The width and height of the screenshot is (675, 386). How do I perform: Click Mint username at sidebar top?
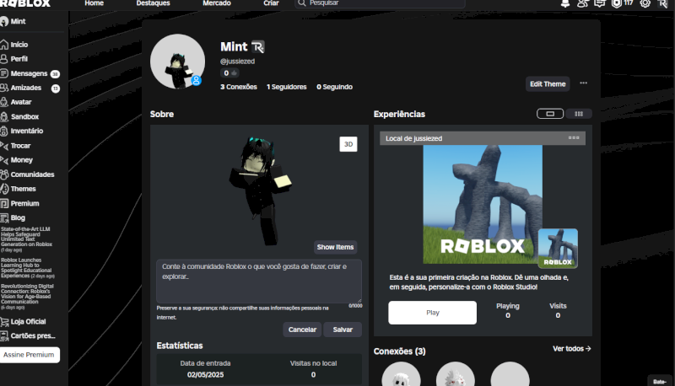18,21
